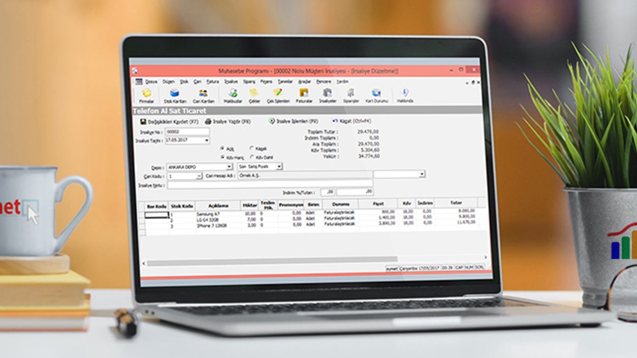
Task: Select the Açık radio button
Action: tap(222, 148)
